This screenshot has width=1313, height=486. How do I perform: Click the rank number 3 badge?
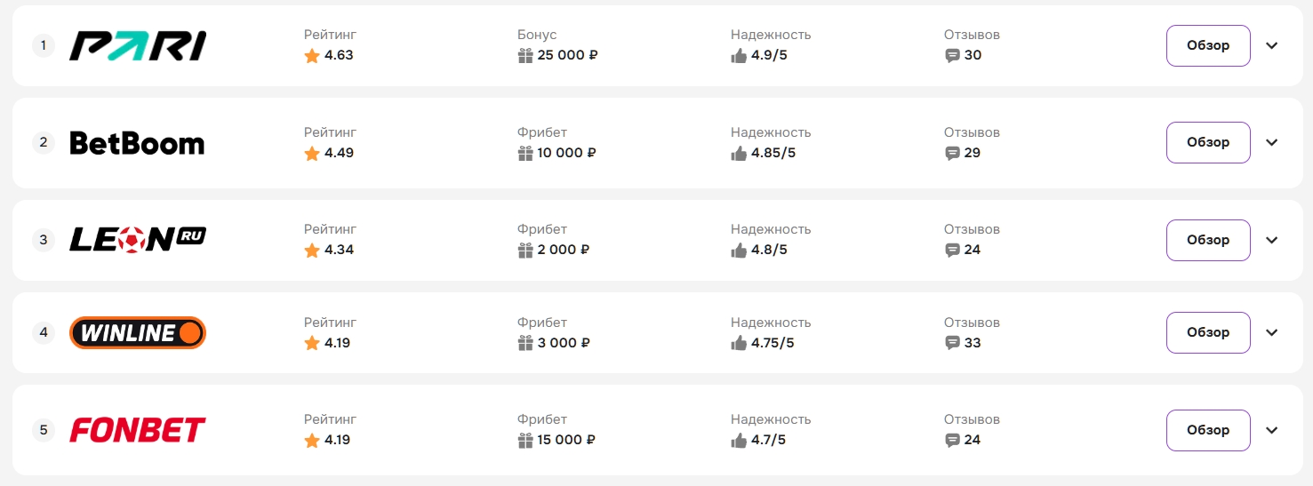pyautogui.click(x=44, y=240)
